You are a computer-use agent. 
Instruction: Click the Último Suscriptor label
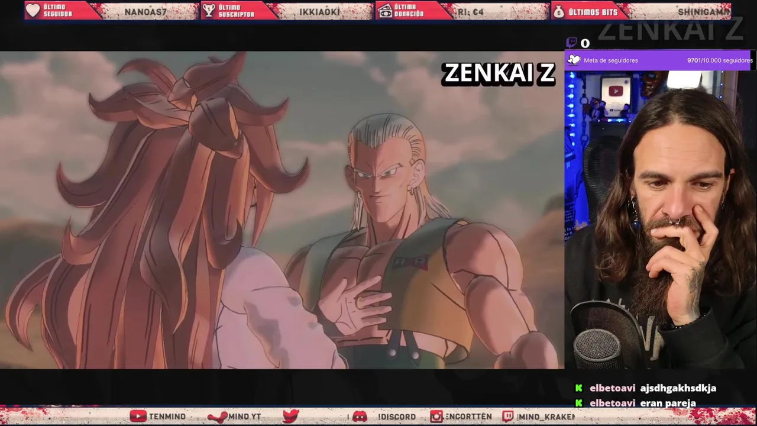[236, 11]
